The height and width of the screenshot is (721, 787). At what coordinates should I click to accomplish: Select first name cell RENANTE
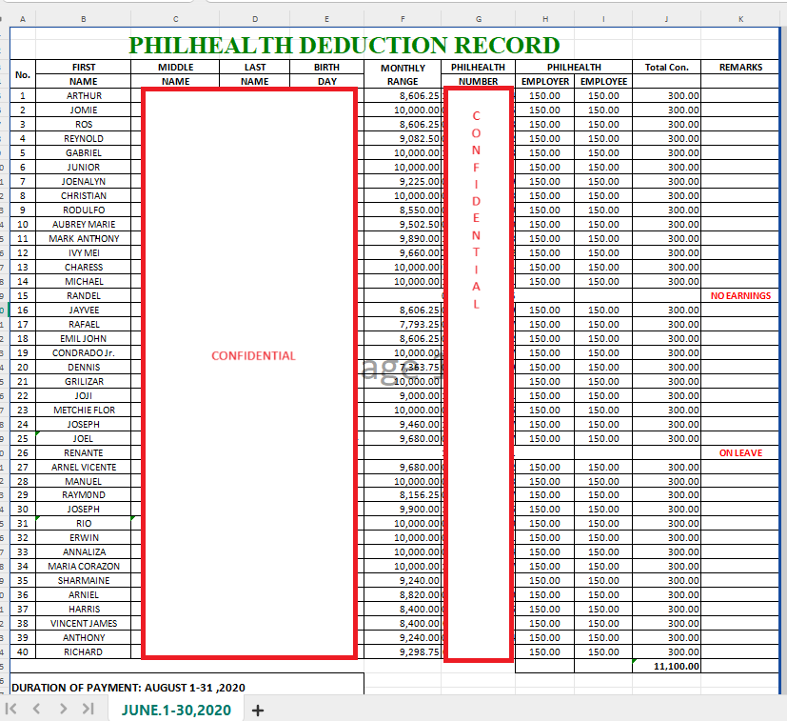(84, 453)
